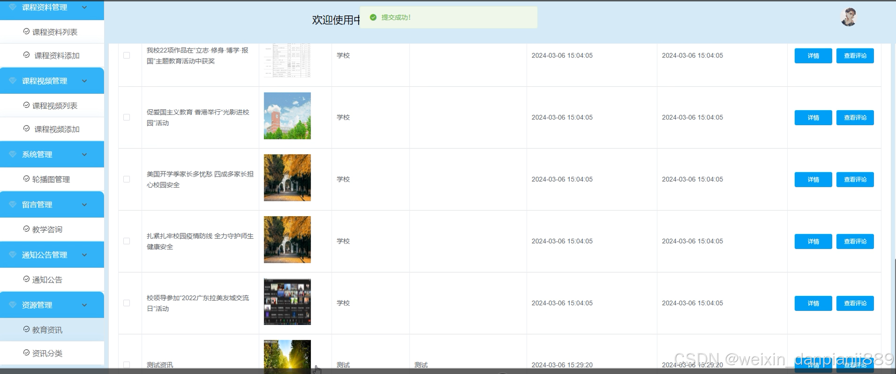896x374 pixels.
Task: Open autumn gate thumbnail in 美国开学季 row
Action: [287, 178]
